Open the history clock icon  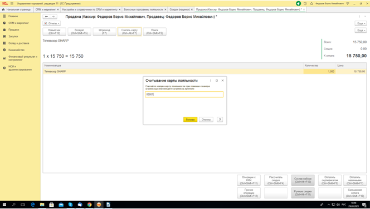pos(305,3)
